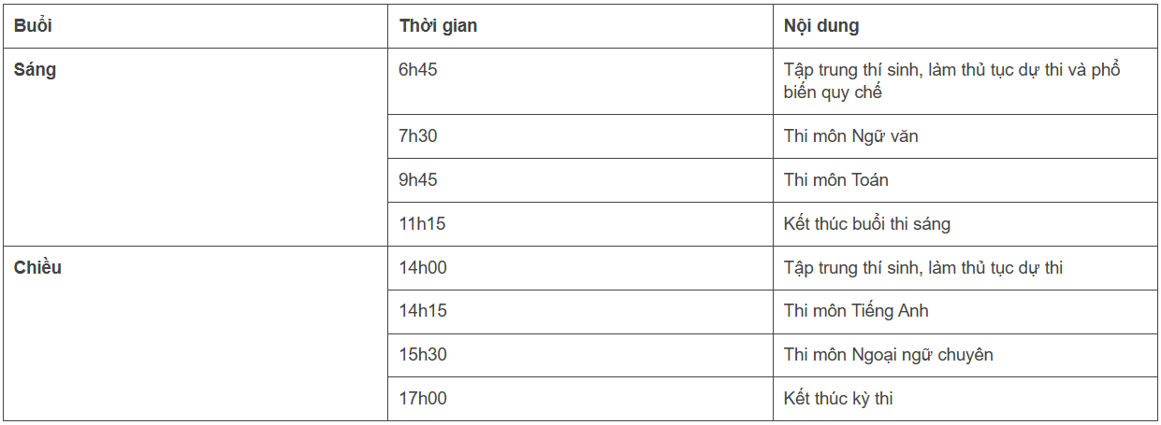Click the 15h30 time cell
The height and width of the screenshot is (425, 1161).
coord(423,355)
